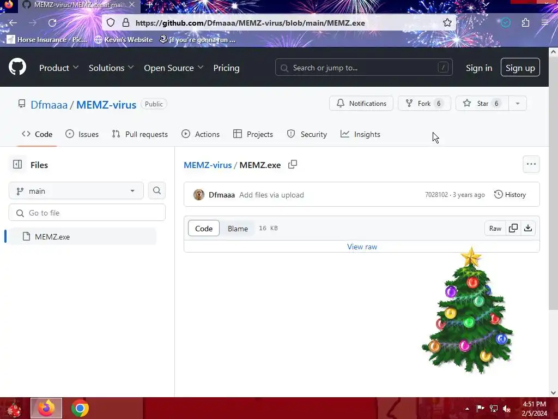Image resolution: width=558 pixels, height=419 pixels.
Task: Open Kevin's Website bookmark
Action: click(x=124, y=39)
